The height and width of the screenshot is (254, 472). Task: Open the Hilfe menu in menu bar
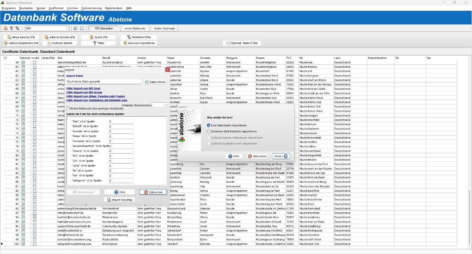tap(129, 8)
